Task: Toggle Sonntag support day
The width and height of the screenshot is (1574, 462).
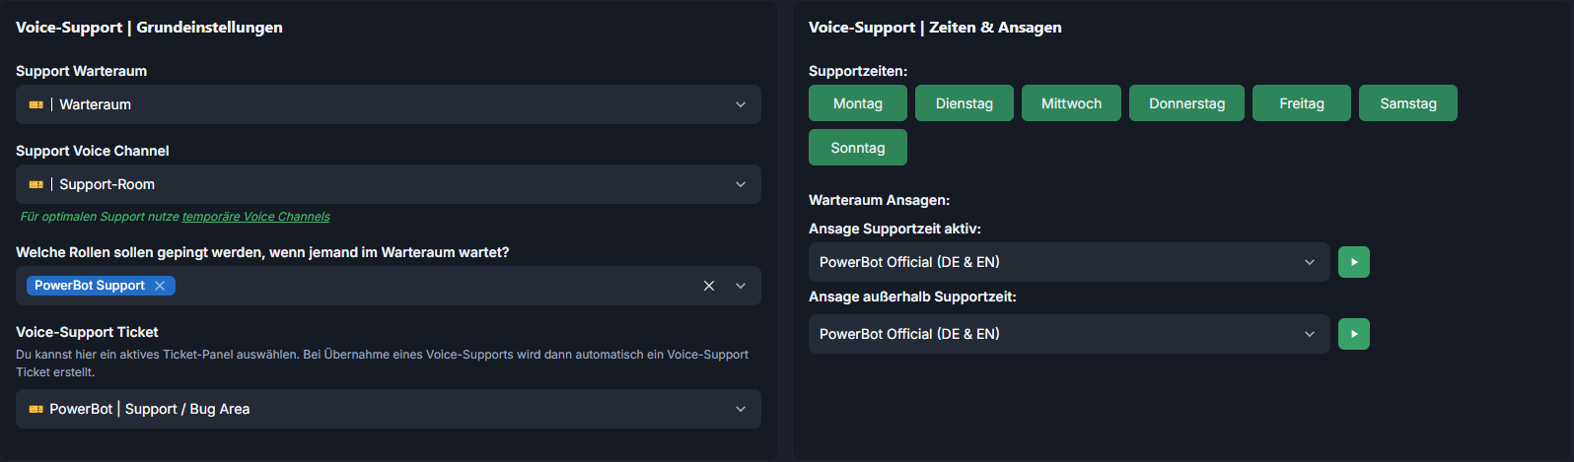Action: click(x=857, y=148)
